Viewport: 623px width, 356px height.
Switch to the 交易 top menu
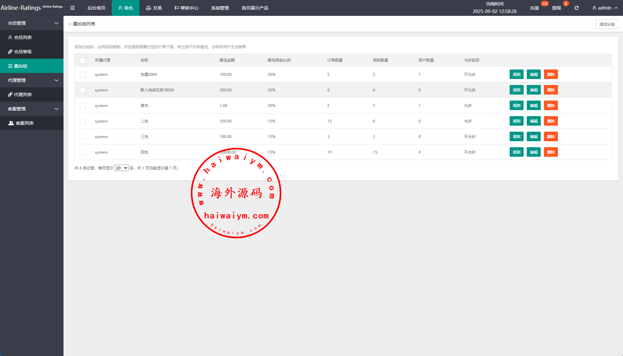click(154, 8)
